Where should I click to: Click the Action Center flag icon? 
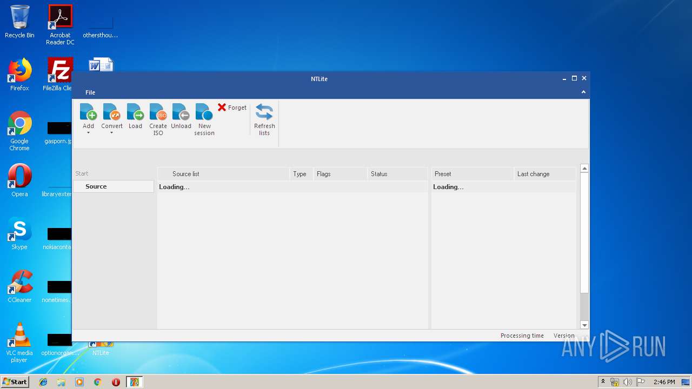640,382
